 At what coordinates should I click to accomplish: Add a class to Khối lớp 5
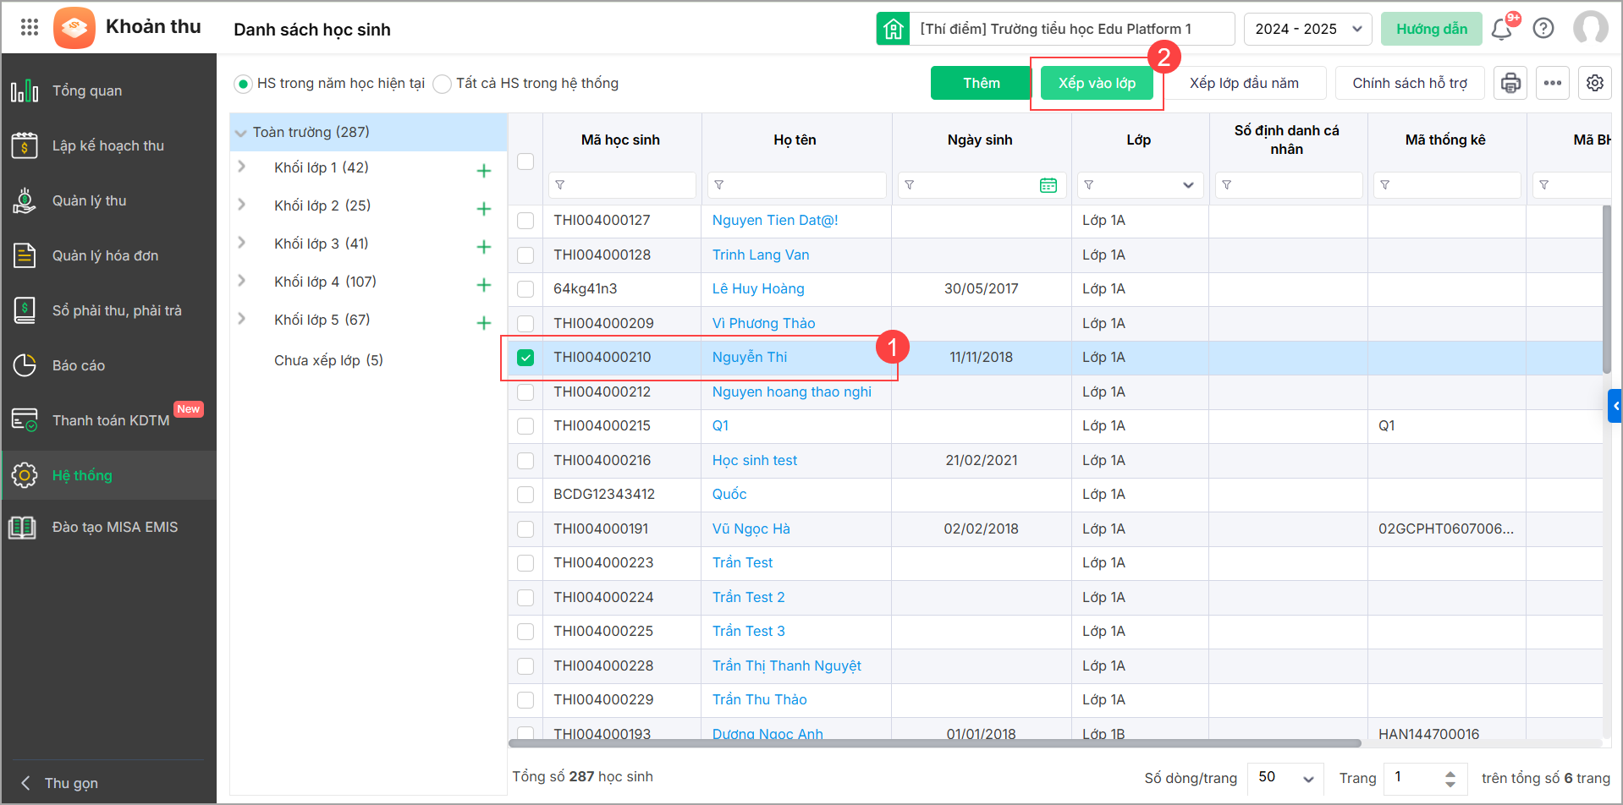(x=484, y=323)
